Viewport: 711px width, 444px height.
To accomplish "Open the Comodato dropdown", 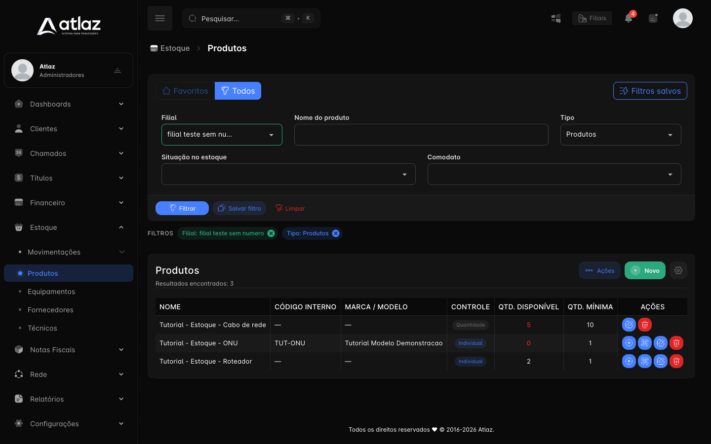I will [x=554, y=174].
